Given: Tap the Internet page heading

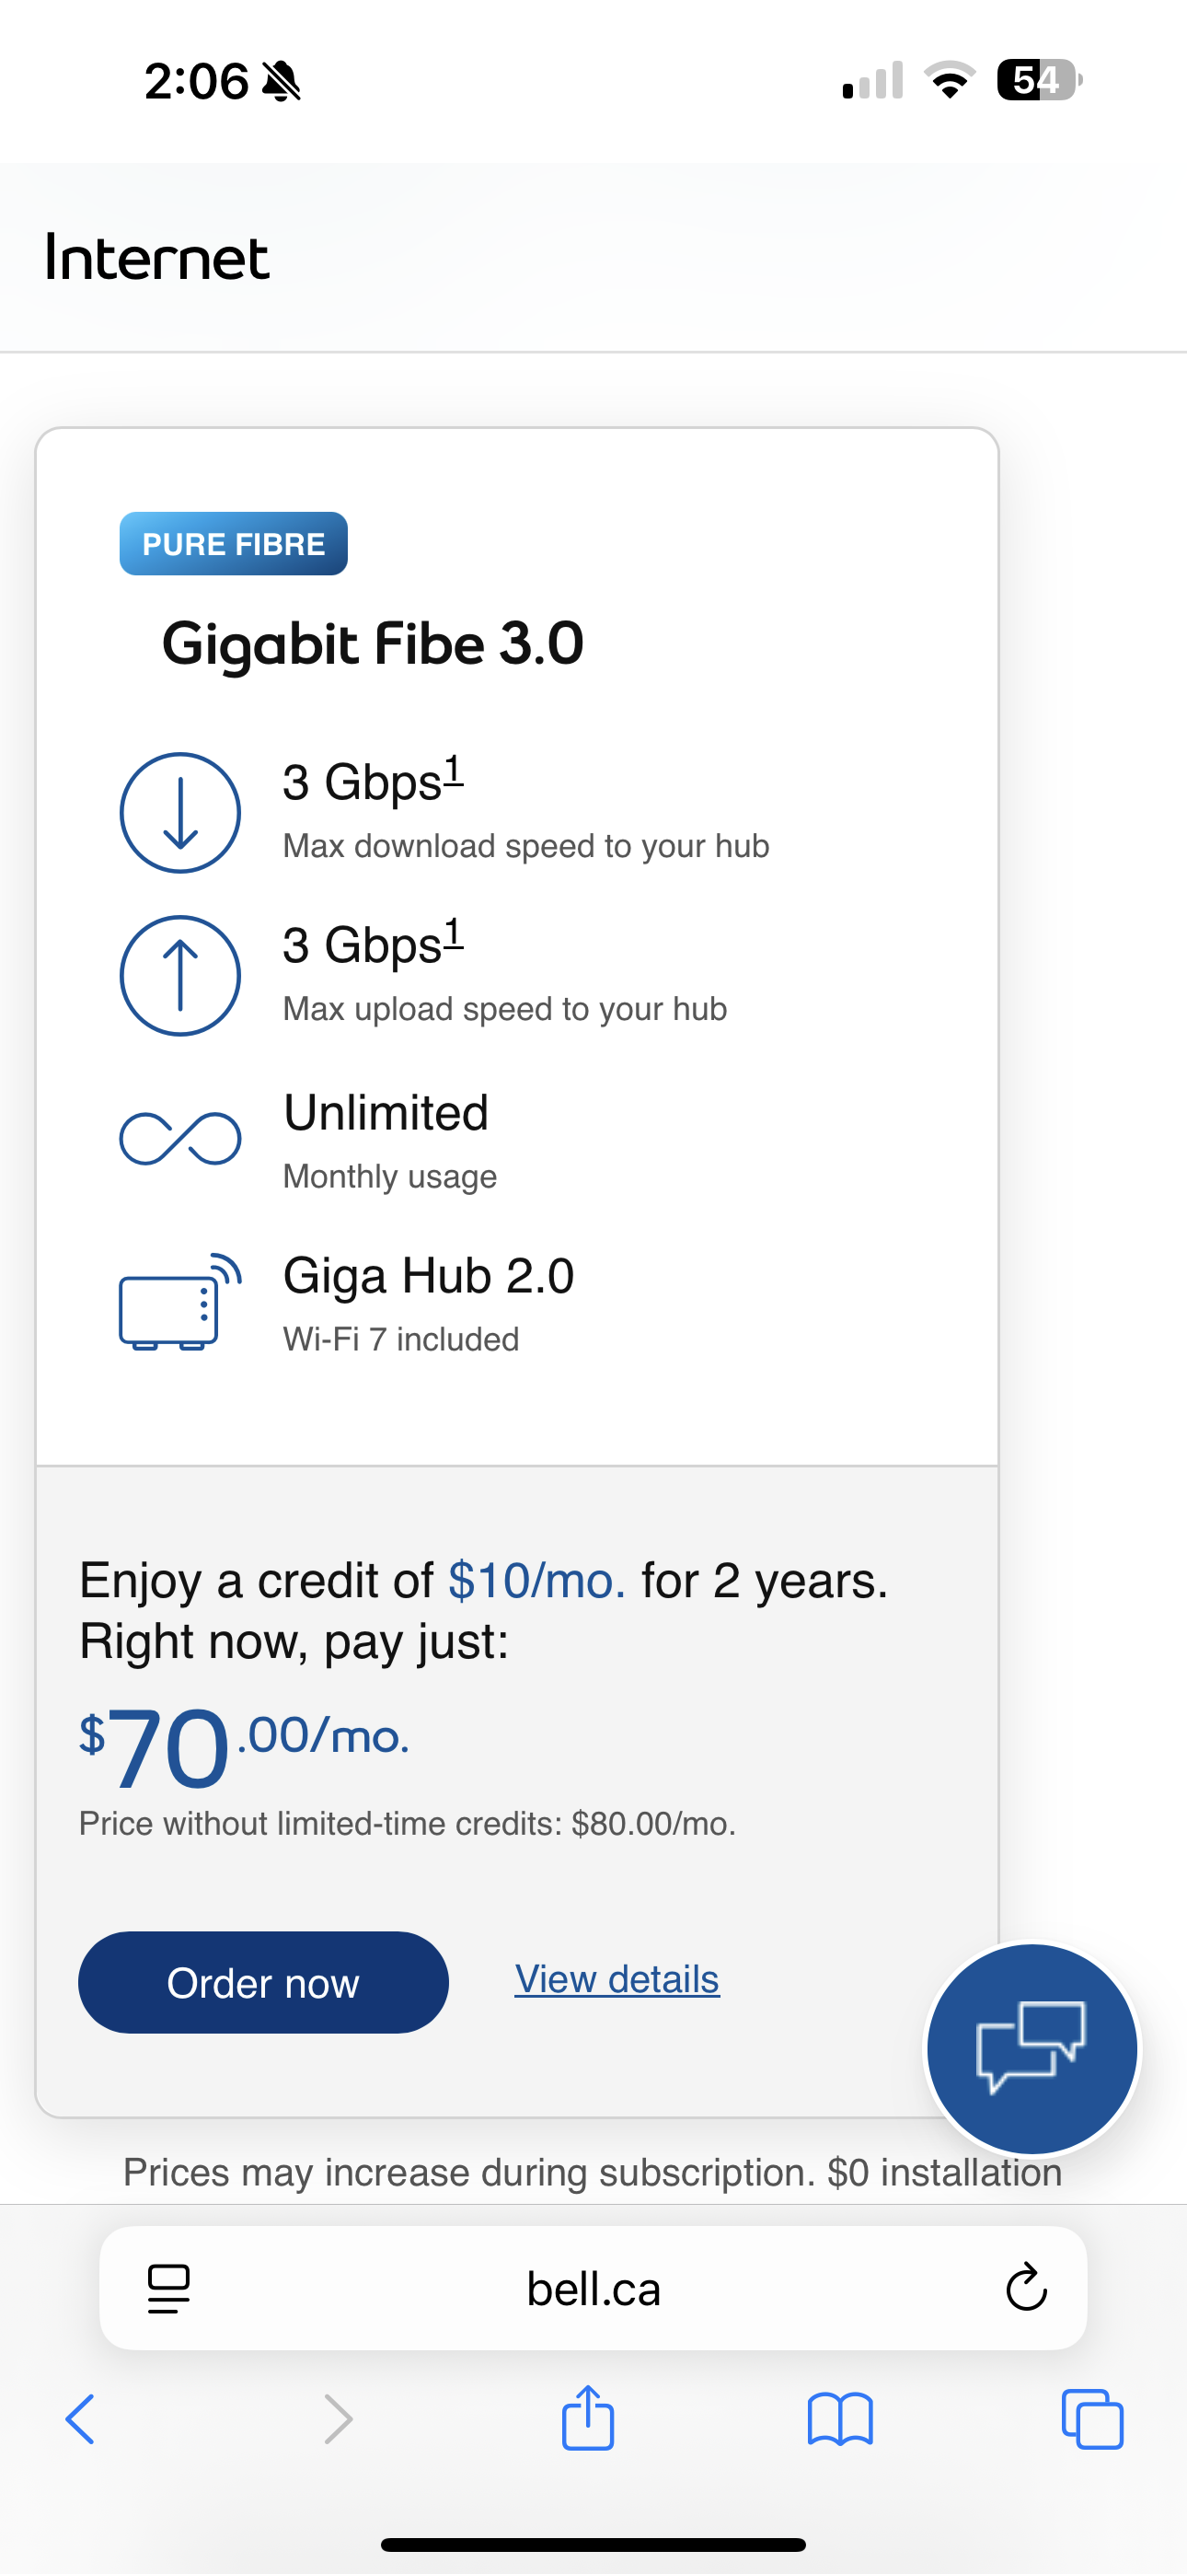Looking at the screenshot, I should [x=156, y=258].
